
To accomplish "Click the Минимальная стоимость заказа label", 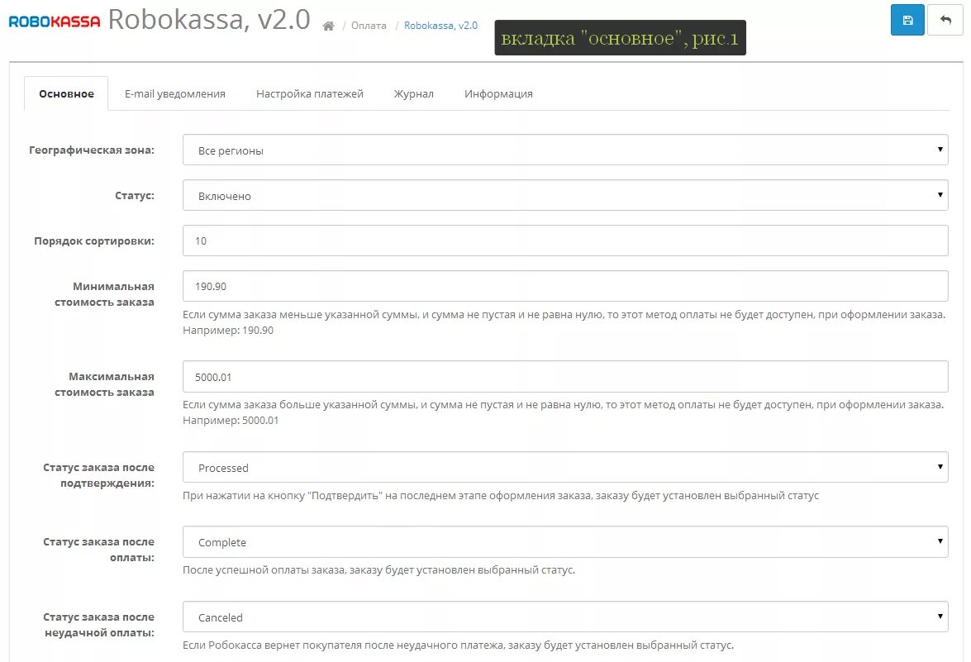I will pos(104,294).
